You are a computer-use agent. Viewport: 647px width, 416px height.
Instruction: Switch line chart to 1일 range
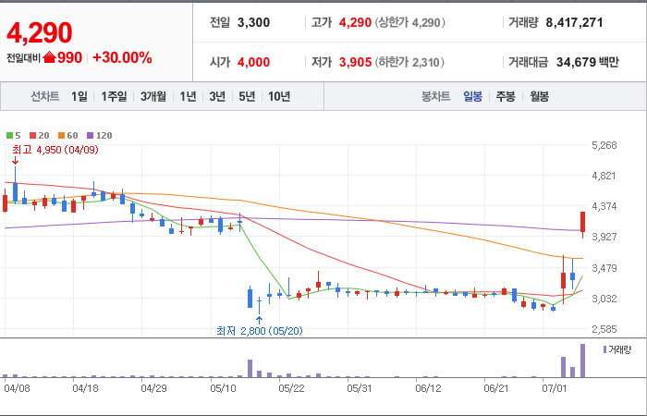pyautogui.click(x=79, y=96)
